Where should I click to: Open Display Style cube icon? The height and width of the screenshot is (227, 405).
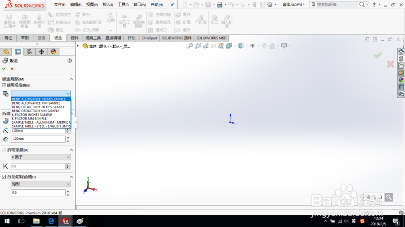click(x=241, y=46)
